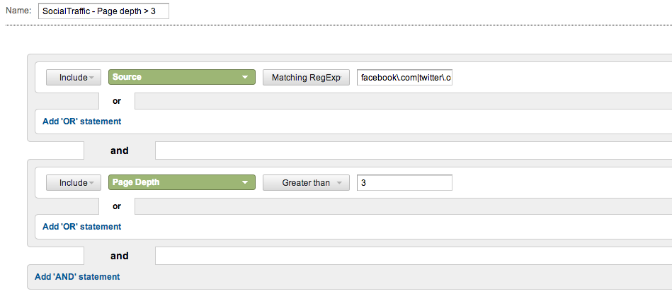Click the Add 'AND' statement link
Screen dimensions: 672x296
coord(77,277)
